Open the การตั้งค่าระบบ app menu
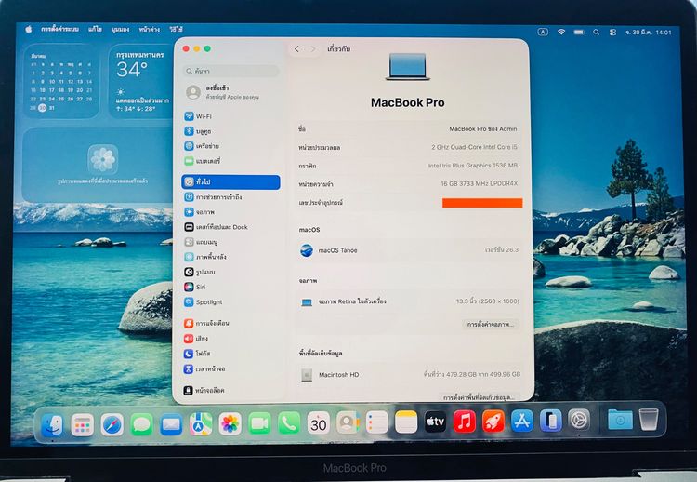 (x=59, y=30)
